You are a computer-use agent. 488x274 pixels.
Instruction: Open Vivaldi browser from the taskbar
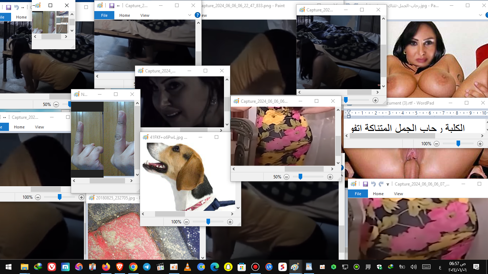[52, 267]
